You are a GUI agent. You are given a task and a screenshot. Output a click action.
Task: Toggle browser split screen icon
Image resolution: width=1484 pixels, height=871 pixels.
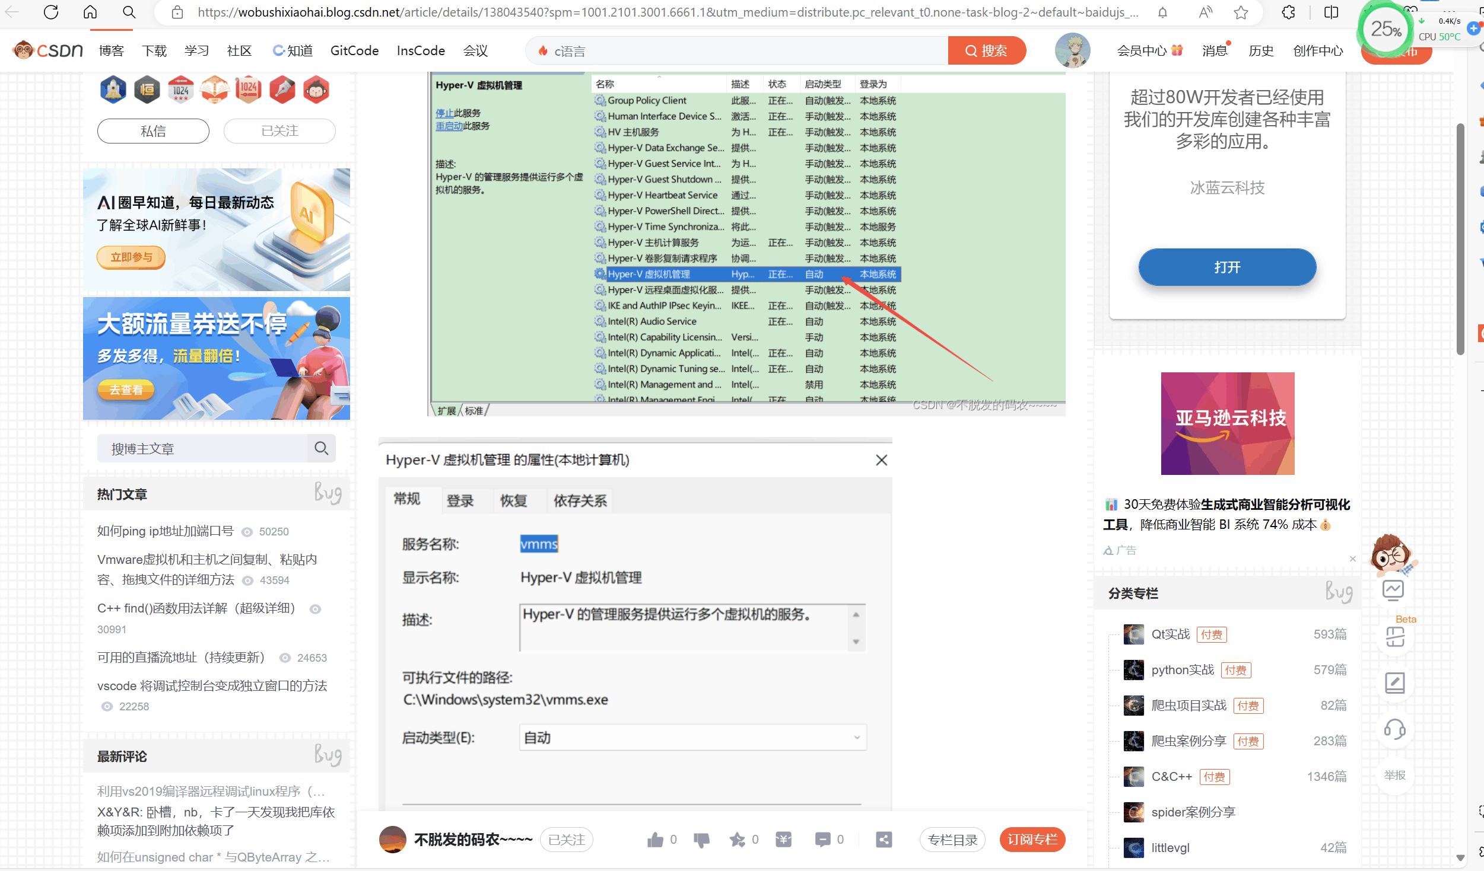1331,12
